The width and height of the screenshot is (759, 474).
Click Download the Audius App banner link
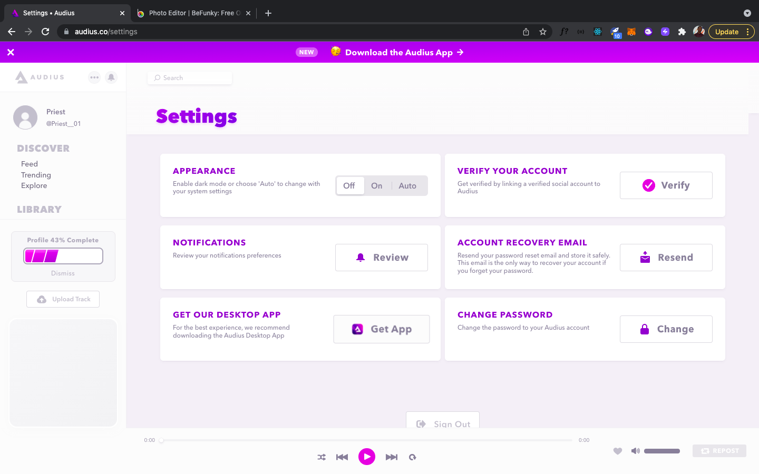(404, 52)
